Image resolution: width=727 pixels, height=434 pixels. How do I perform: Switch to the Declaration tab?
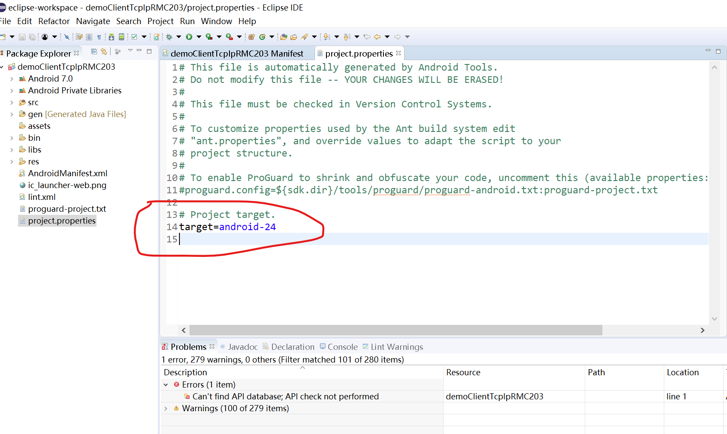click(288, 347)
